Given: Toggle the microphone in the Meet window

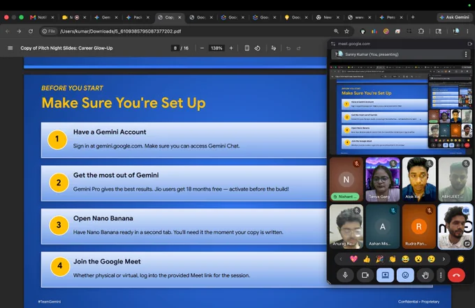Looking at the screenshot, I should point(345,275).
